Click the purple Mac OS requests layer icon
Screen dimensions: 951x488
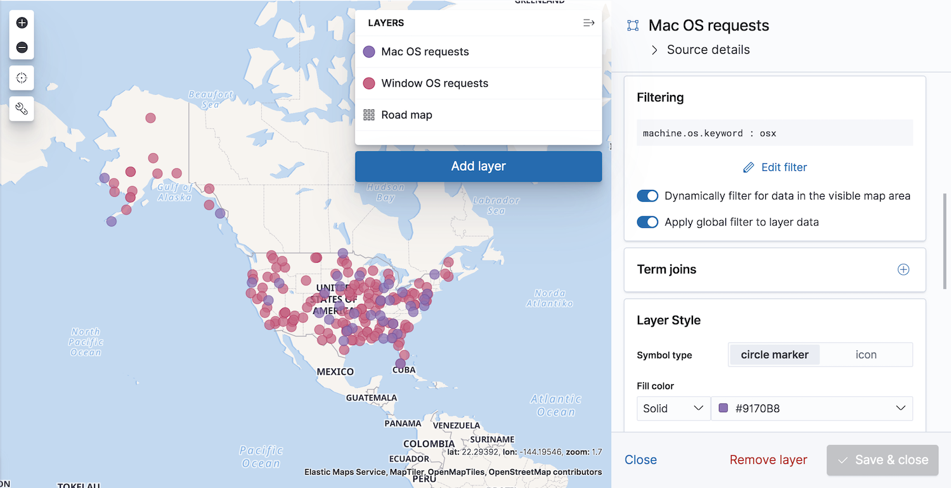tap(369, 52)
